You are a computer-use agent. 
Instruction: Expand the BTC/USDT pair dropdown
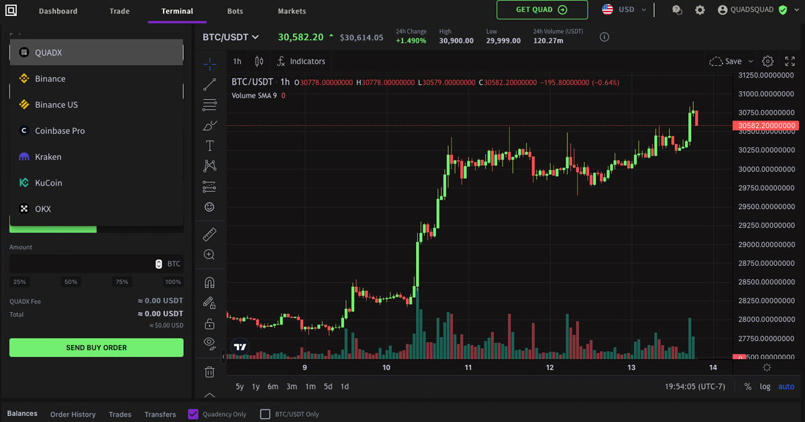(231, 38)
